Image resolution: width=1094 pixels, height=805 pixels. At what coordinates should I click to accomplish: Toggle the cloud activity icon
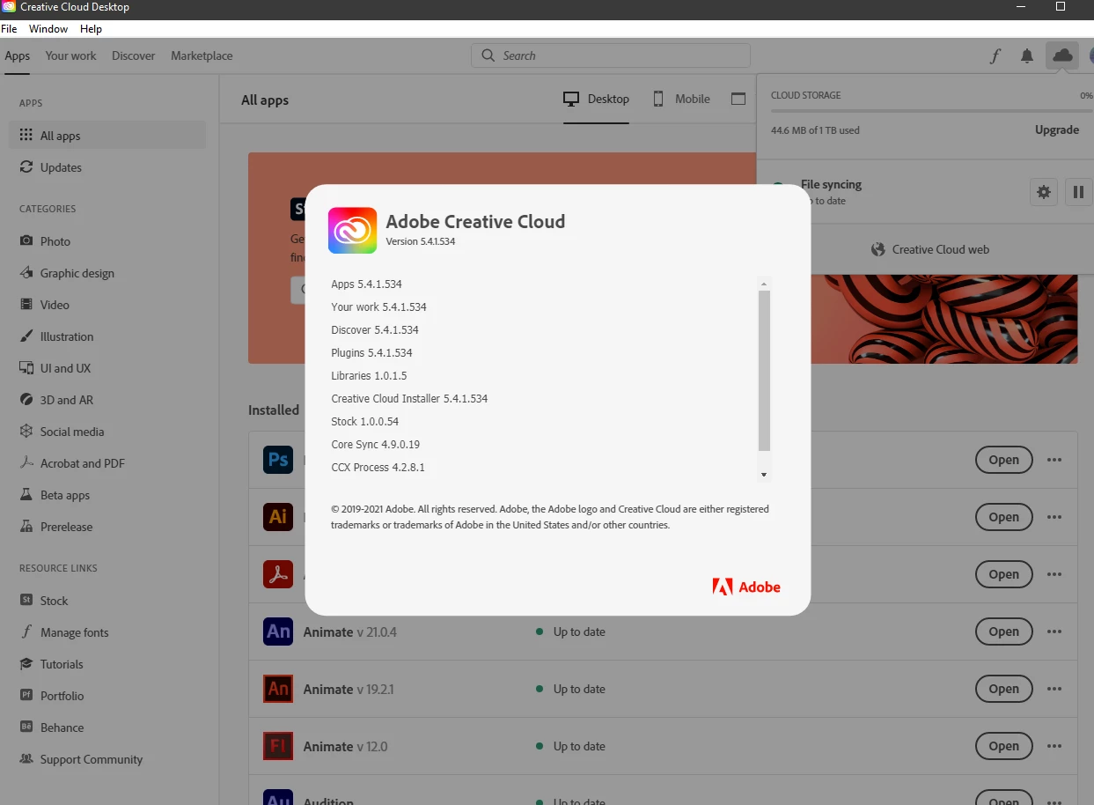point(1062,55)
